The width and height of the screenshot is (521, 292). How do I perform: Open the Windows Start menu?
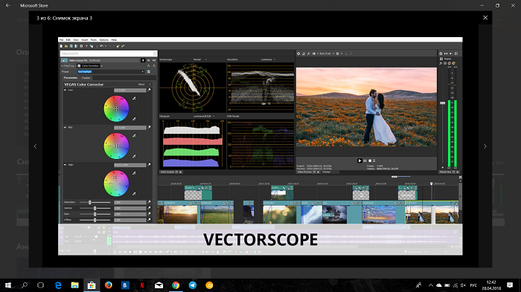tap(8, 285)
